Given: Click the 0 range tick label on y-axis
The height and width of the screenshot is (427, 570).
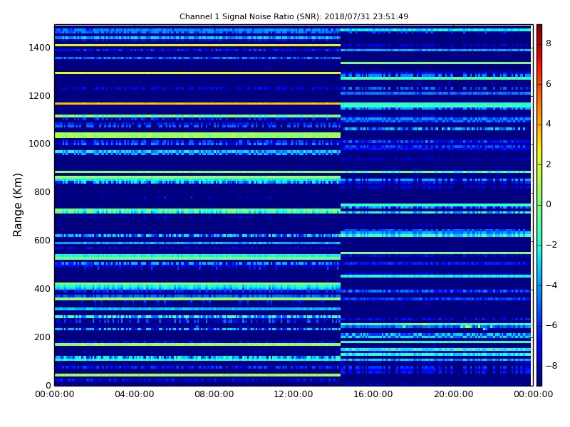Looking at the screenshot, I should click(48, 386).
